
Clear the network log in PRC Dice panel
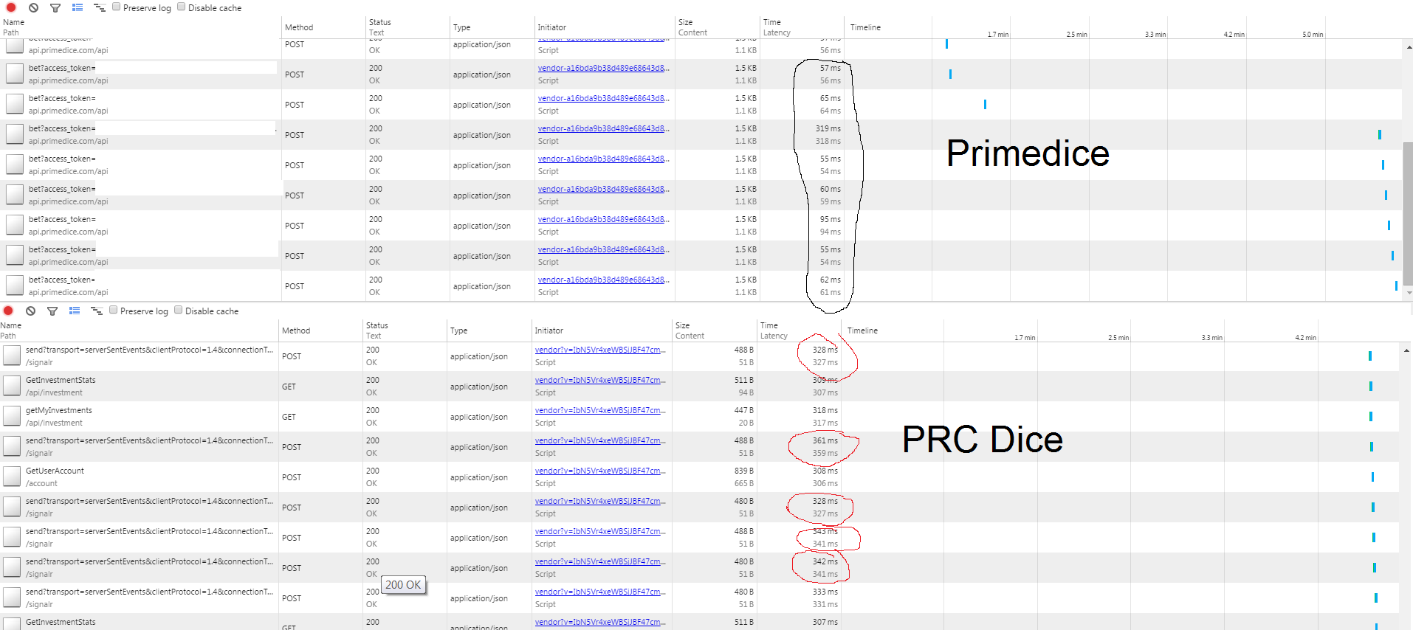[x=30, y=311]
